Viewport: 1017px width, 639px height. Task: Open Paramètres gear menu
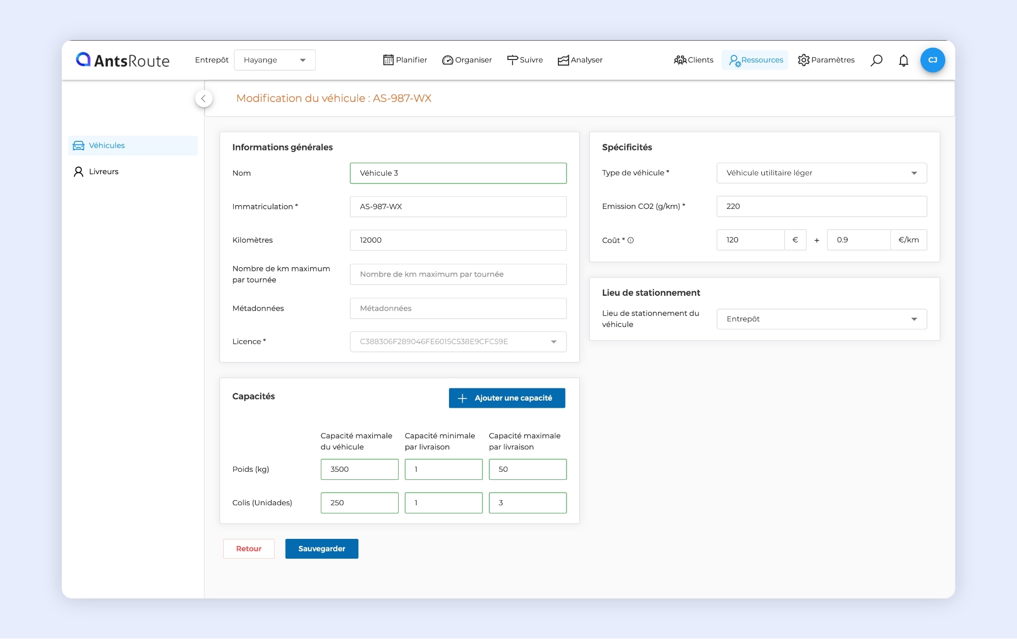[826, 60]
